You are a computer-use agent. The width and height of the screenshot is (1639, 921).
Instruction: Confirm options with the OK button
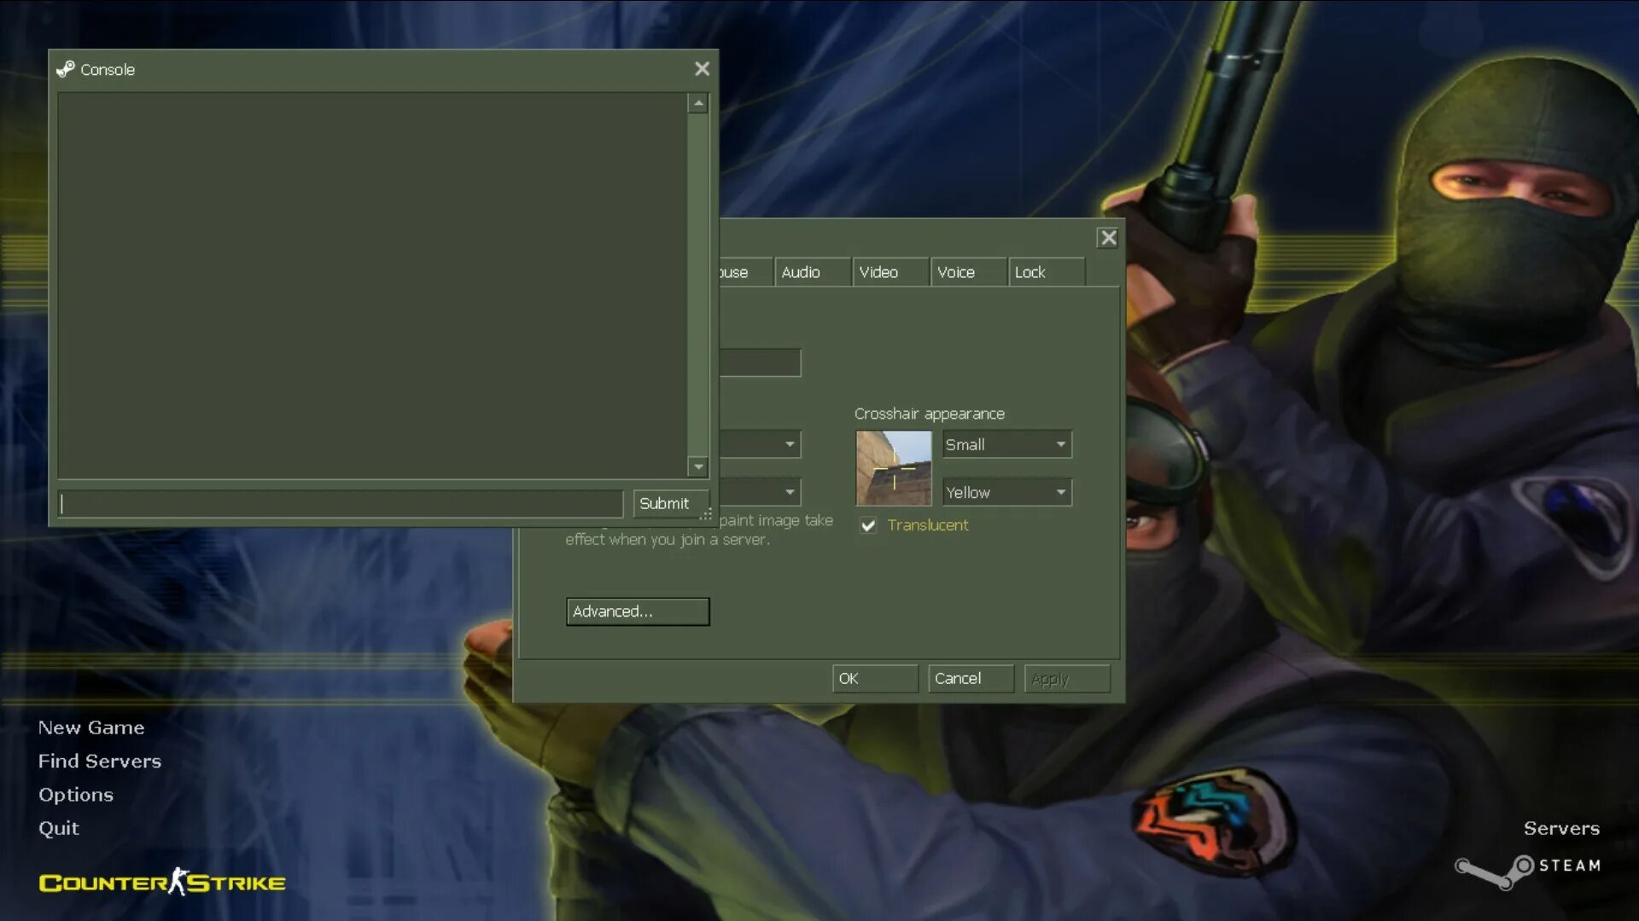point(875,679)
